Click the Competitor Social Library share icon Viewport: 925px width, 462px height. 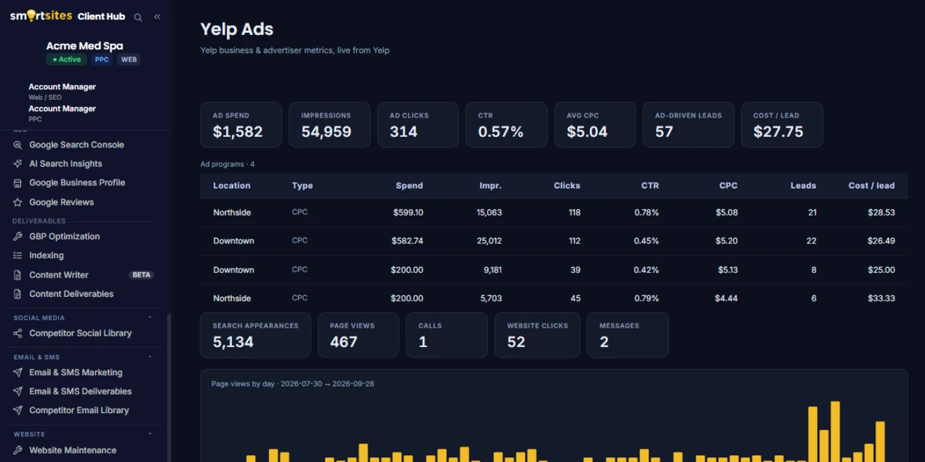point(18,333)
